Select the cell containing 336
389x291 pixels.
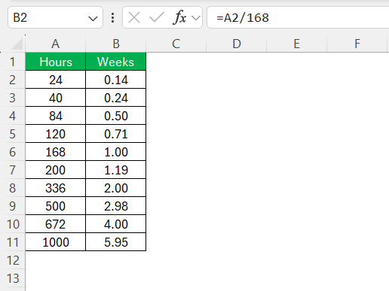click(x=56, y=188)
